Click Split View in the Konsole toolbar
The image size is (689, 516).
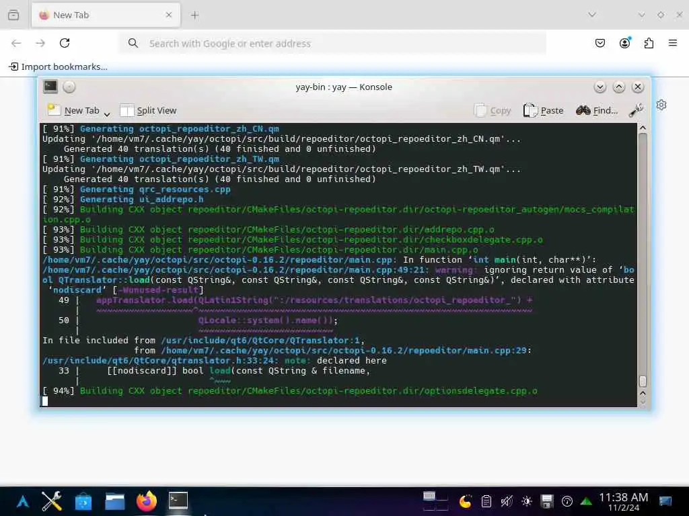coord(148,111)
